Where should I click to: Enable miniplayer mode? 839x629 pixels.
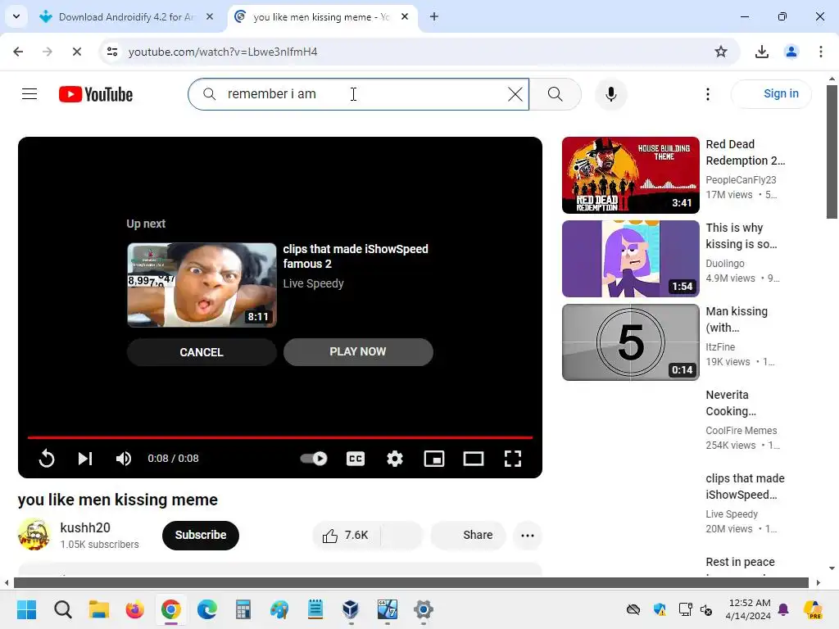coord(434,459)
